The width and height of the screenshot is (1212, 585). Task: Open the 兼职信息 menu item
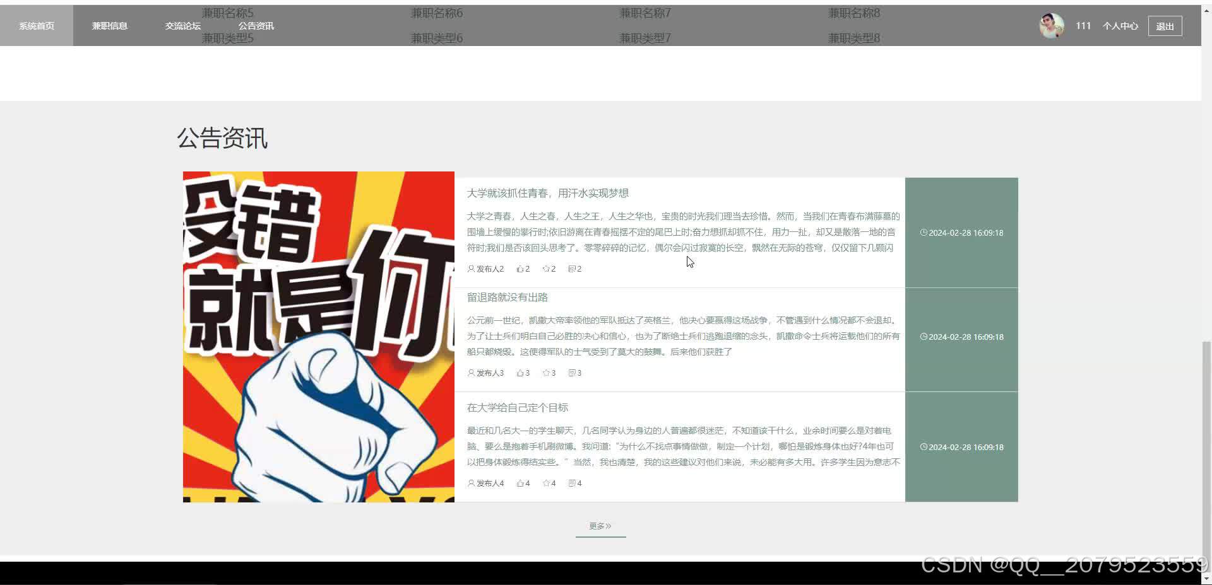point(110,26)
